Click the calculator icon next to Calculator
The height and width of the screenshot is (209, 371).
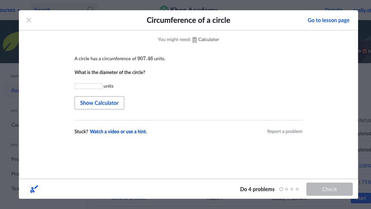[194, 40]
